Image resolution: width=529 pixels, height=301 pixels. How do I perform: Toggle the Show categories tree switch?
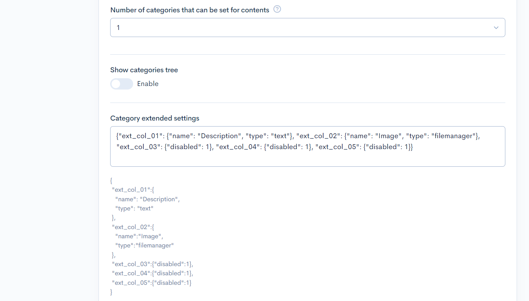click(121, 84)
